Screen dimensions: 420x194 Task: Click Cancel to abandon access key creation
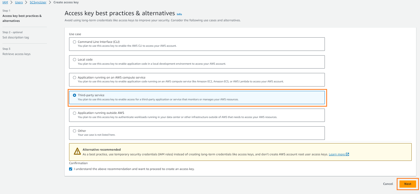[x=388, y=184]
